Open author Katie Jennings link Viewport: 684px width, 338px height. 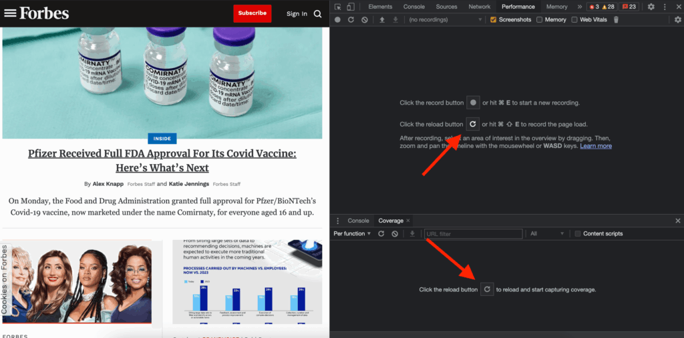[x=189, y=184]
